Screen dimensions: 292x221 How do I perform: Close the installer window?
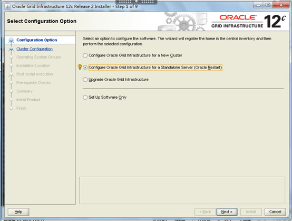point(281,5)
